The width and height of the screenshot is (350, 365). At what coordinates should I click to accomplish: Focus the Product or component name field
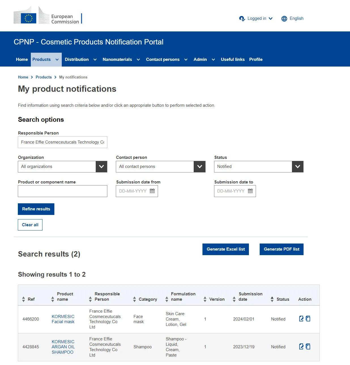click(x=63, y=191)
